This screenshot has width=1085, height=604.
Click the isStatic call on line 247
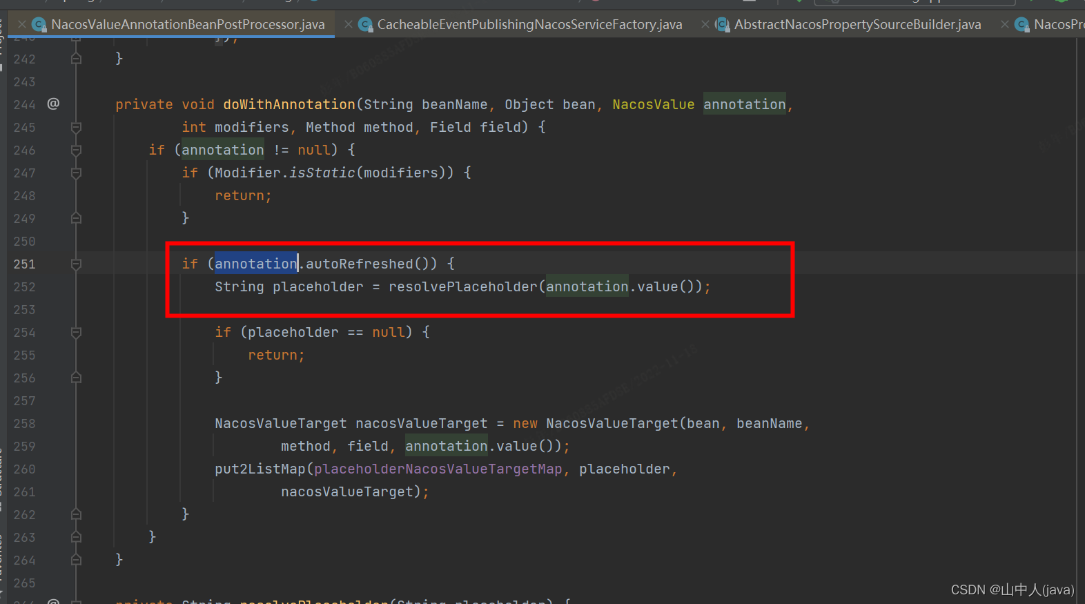tap(322, 173)
